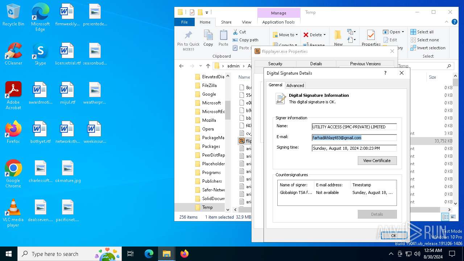Open Firefox desktop shortcut
This screenshot has width=464, height=261.
coord(13,132)
